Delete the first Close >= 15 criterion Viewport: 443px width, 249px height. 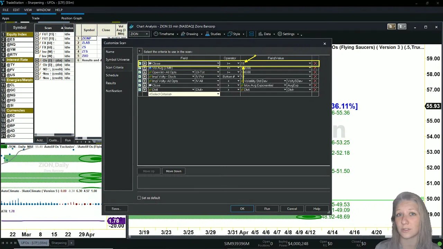[x=315, y=64]
